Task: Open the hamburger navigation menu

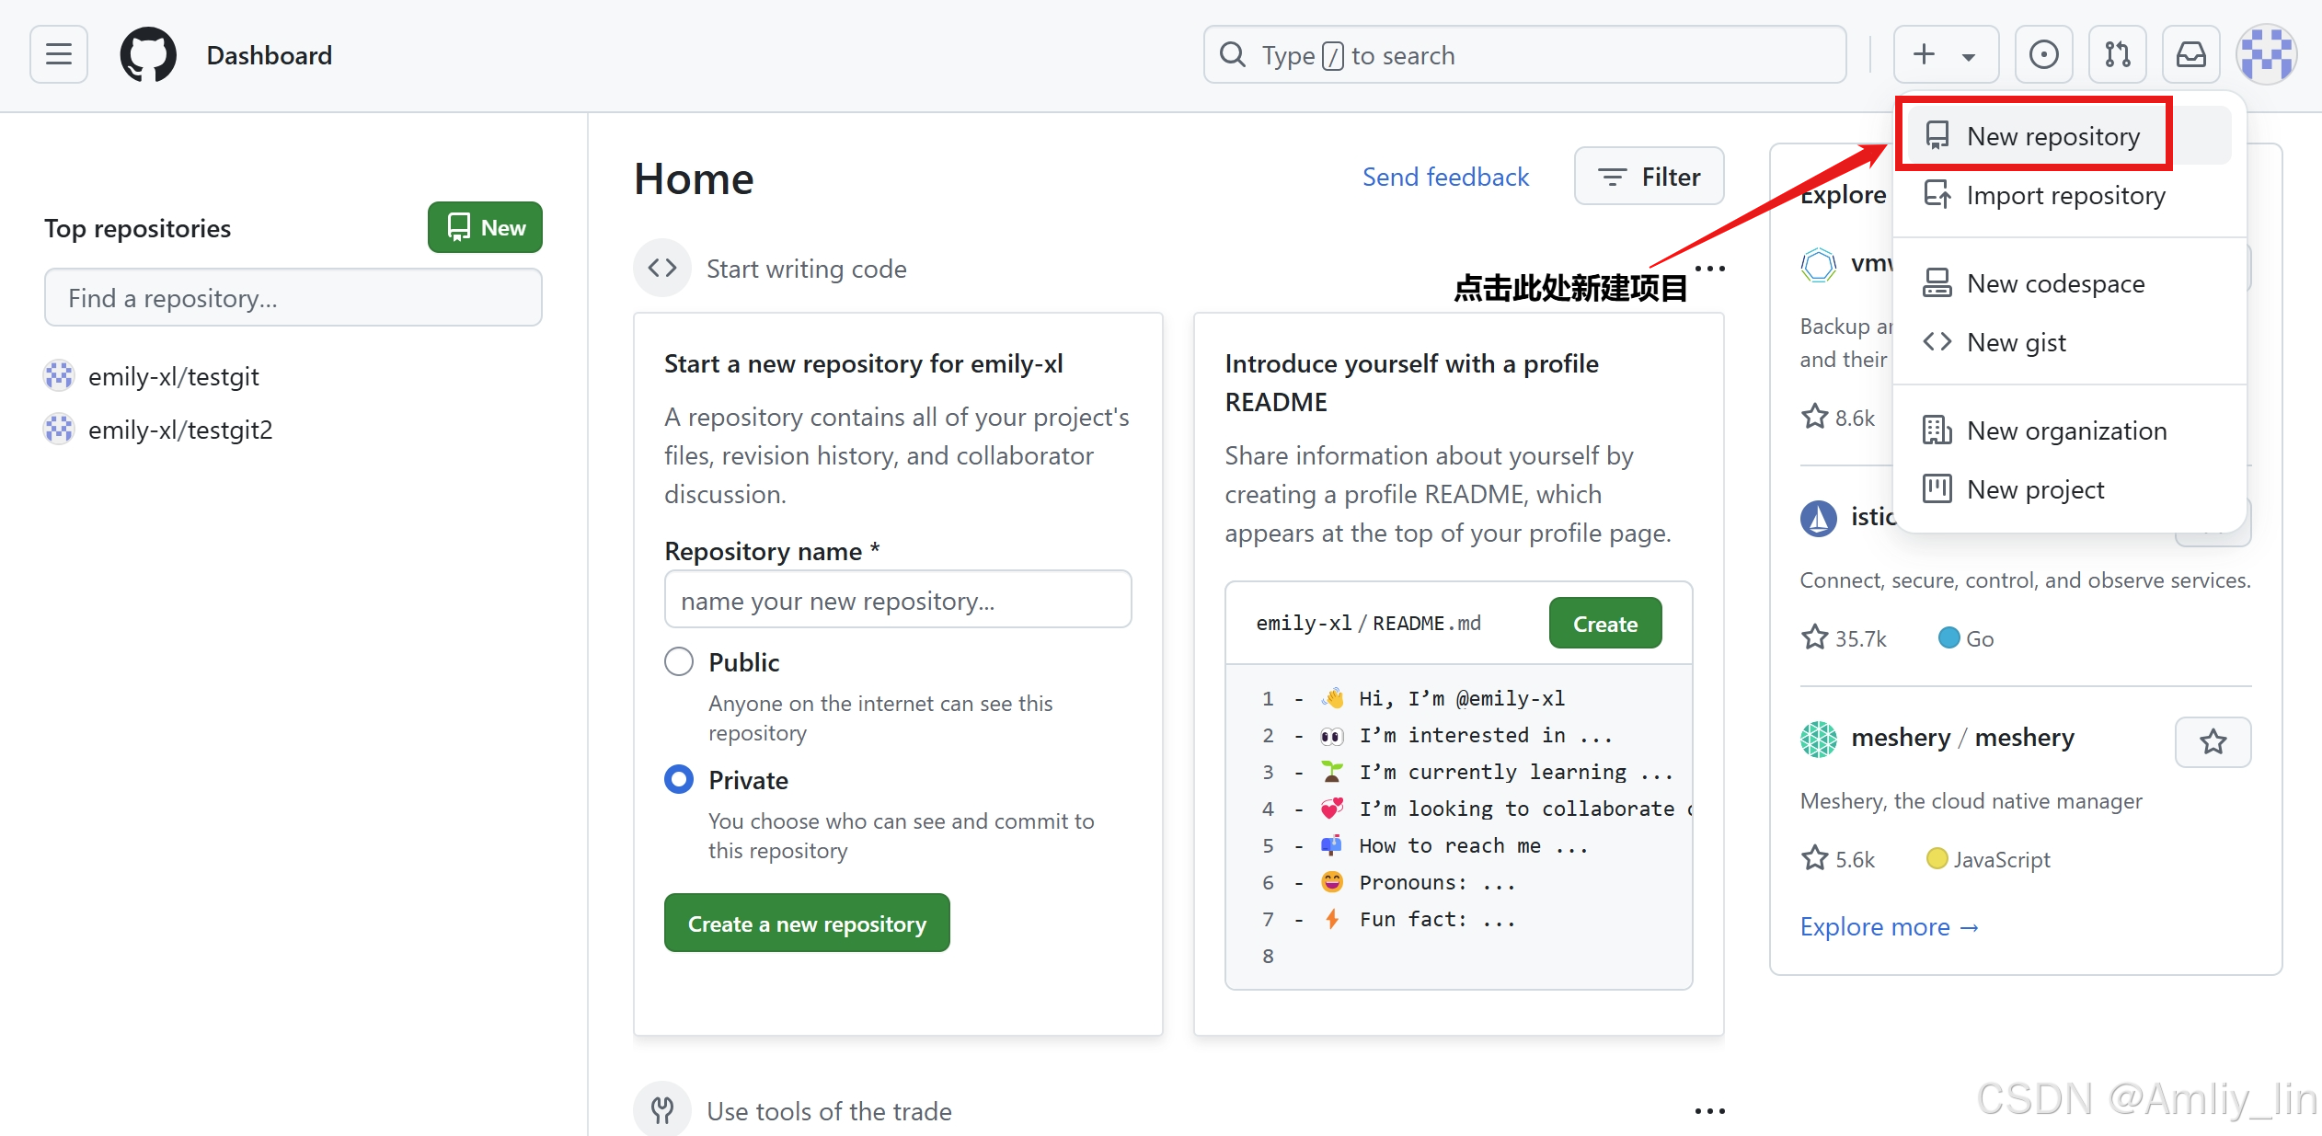Action: click(x=59, y=55)
